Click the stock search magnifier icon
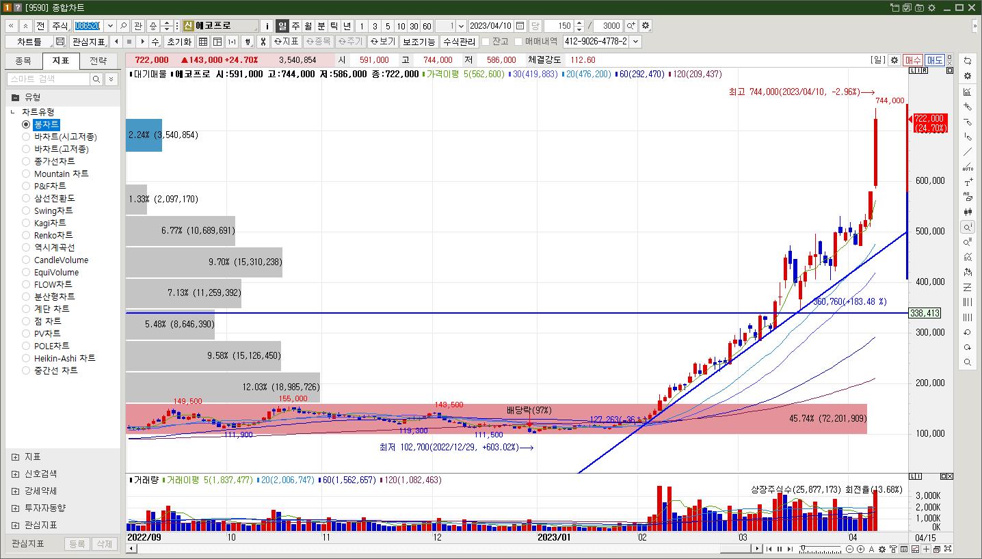The width and height of the screenshot is (982, 559). click(x=124, y=26)
